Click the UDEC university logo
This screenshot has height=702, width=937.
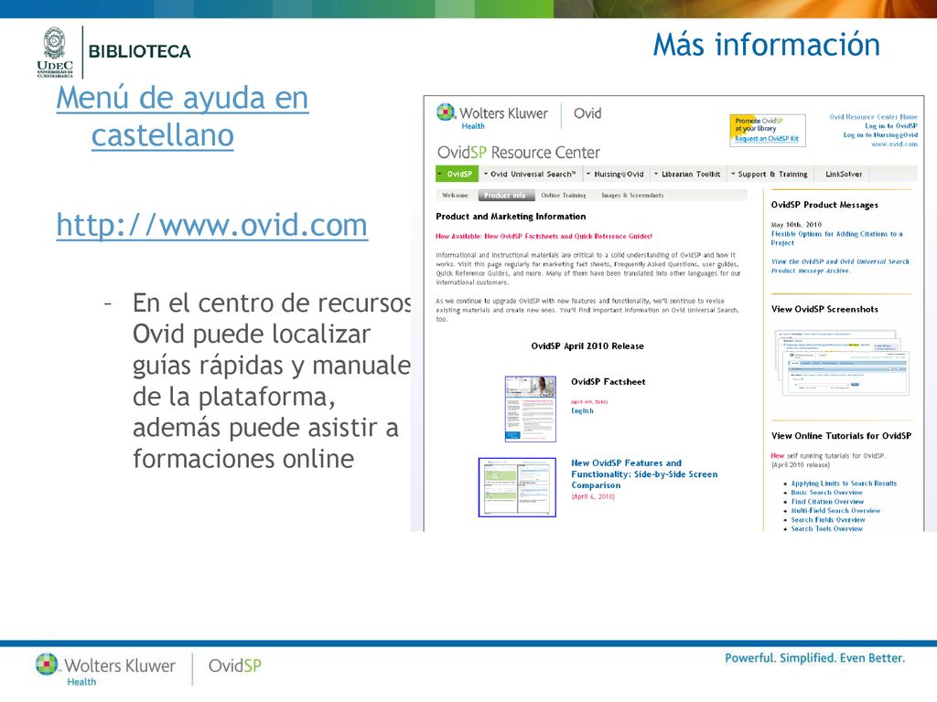point(54,52)
